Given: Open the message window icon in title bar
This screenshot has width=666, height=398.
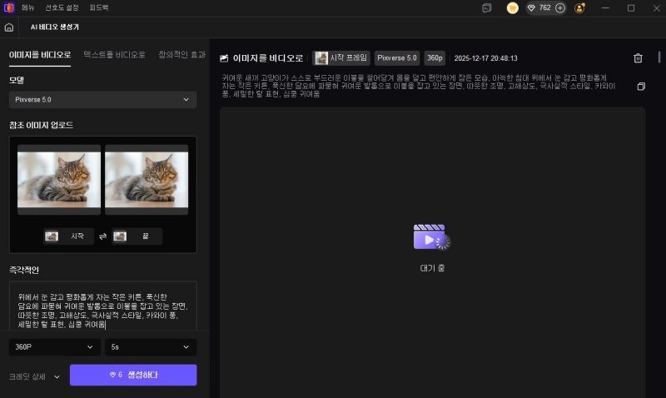Looking at the screenshot, I should click(487, 7).
